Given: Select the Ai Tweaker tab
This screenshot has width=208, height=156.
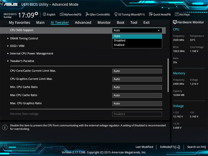Looking at the screenshot, I should click(60, 23).
